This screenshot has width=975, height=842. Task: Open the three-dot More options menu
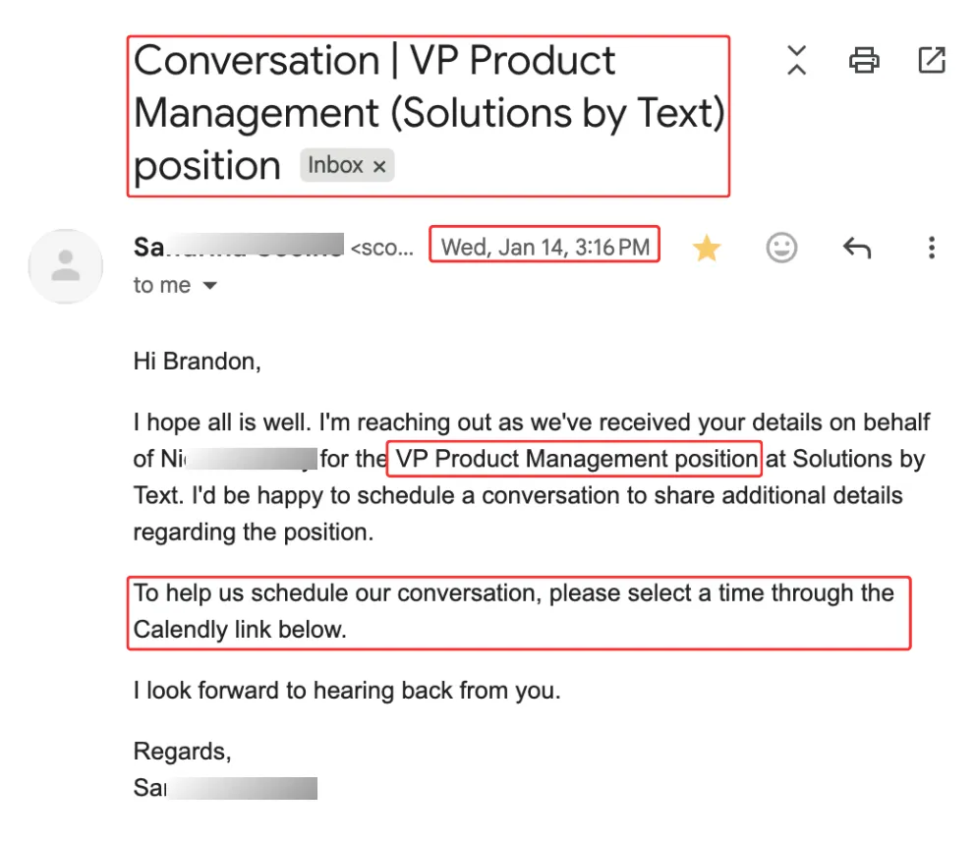click(x=931, y=249)
